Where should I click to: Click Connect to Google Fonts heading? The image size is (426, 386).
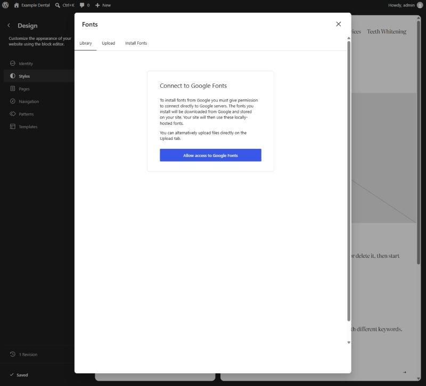tap(193, 86)
